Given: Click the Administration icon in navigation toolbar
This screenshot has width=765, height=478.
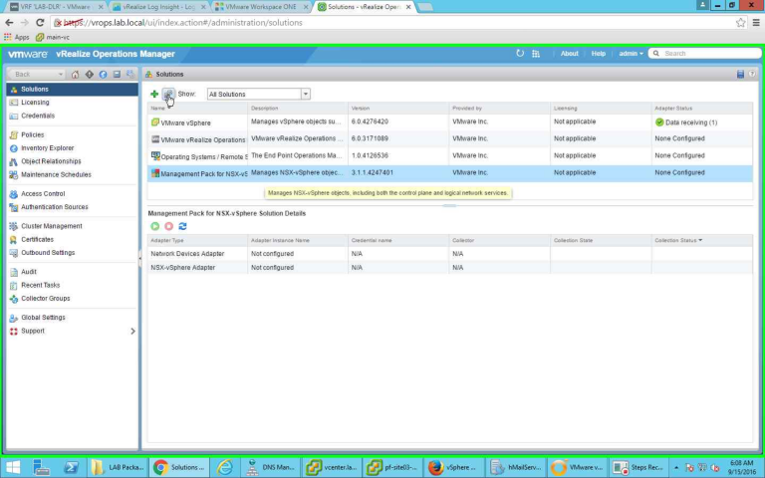Looking at the screenshot, I should click(x=130, y=74).
